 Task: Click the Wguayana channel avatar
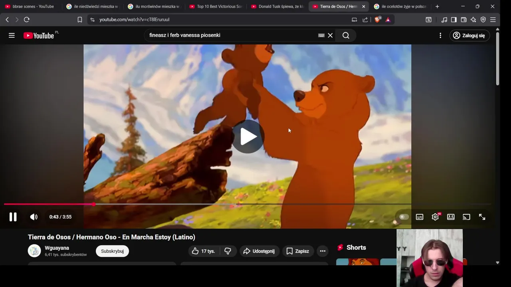[34, 251]
